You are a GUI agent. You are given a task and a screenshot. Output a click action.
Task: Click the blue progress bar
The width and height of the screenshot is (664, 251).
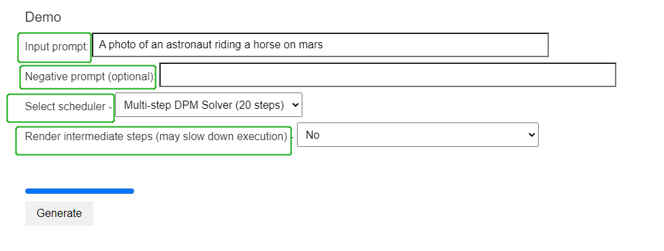click(80, 191)
